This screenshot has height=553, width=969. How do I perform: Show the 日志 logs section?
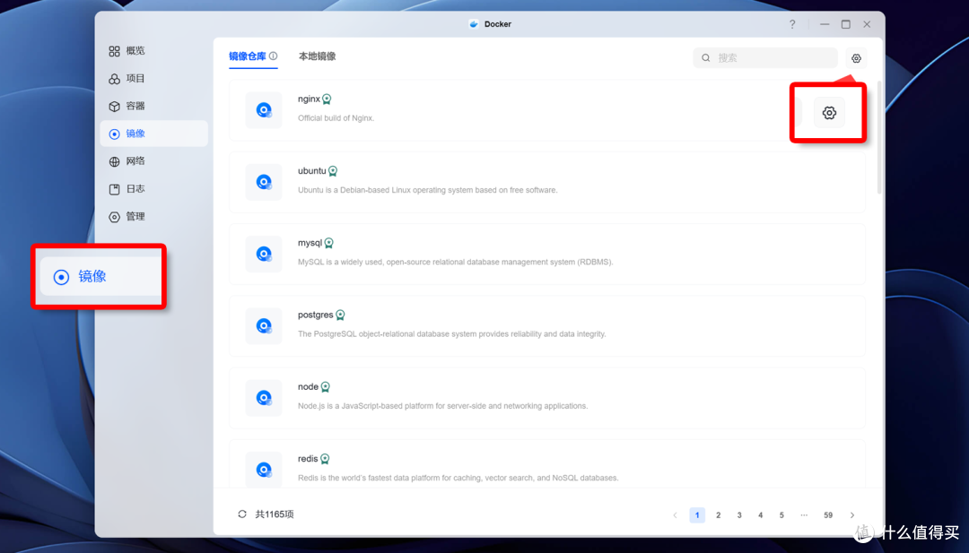[x=153, y=189]
